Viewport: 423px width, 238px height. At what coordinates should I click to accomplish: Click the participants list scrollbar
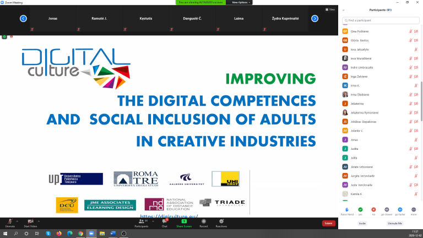click(421, 101)
